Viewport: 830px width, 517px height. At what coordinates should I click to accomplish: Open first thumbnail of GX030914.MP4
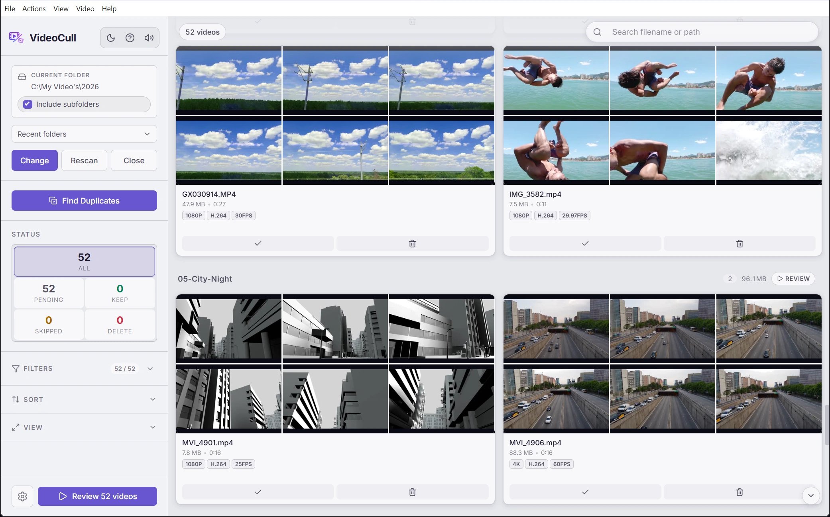coord(229,80)
